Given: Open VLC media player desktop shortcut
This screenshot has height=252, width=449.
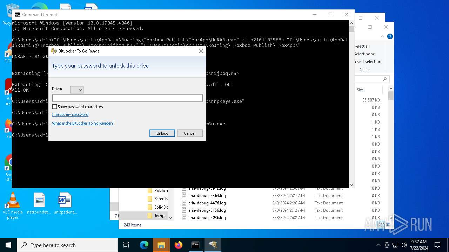Looking at the screenshot, I should click(13, 206).
